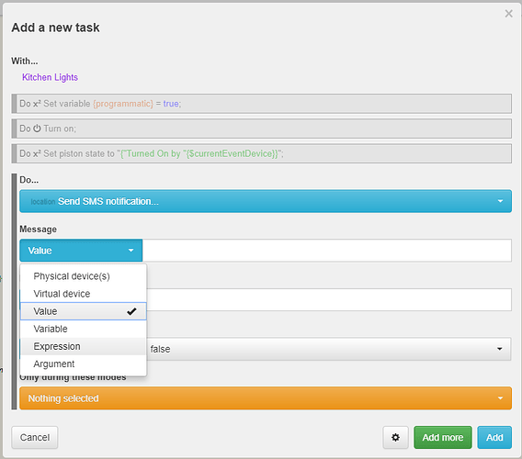Choose Argument from the dropdown list
Viewport: 522px width, 459px height.
click(84, 364)
